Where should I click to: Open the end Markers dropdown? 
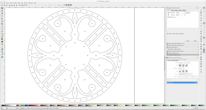click(x=195, y=77)
